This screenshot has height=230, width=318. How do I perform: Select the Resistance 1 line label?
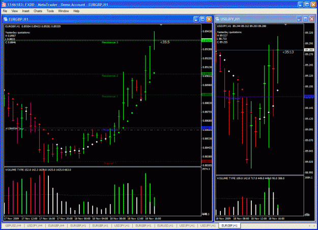[x=110, y=97]
